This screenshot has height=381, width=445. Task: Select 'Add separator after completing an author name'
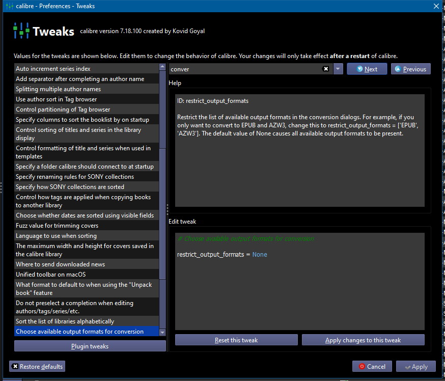87,79
